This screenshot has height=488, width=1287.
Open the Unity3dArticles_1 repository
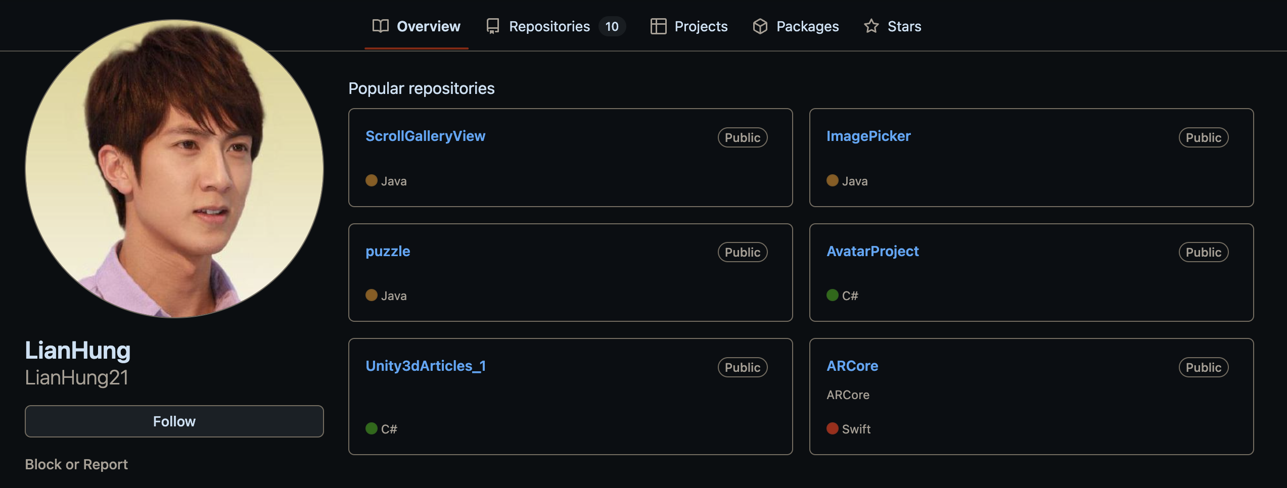tap(426, 366)
